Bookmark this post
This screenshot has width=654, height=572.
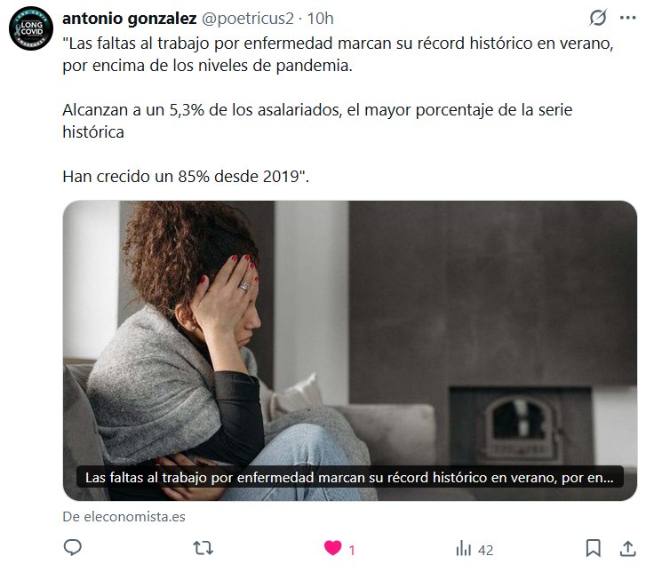click(x=593, y=548)
